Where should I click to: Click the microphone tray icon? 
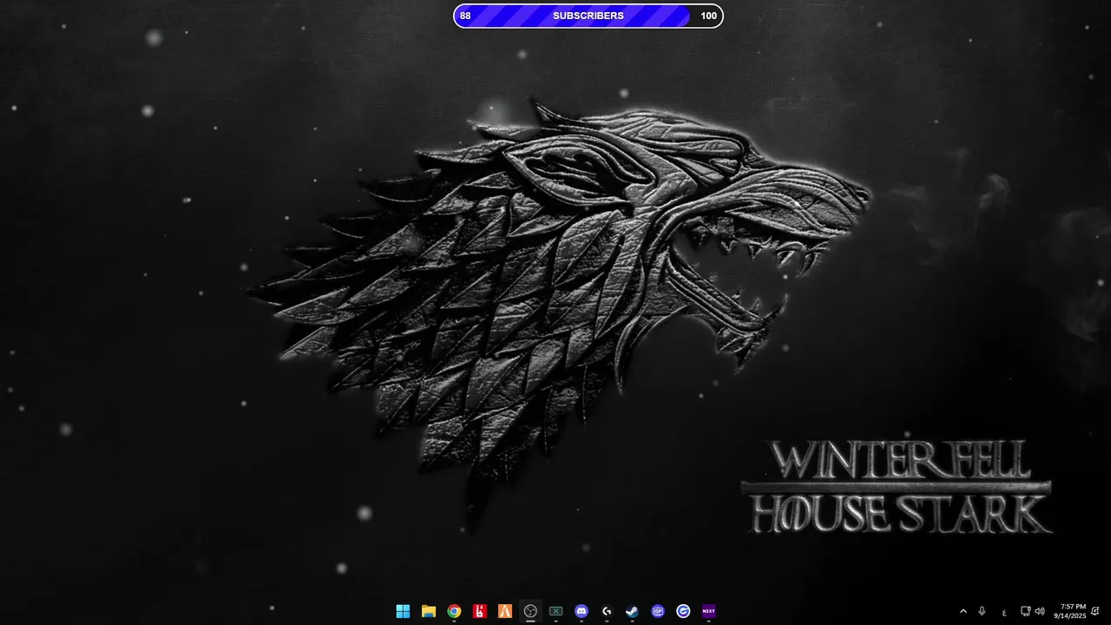click(x=982, y=611)
